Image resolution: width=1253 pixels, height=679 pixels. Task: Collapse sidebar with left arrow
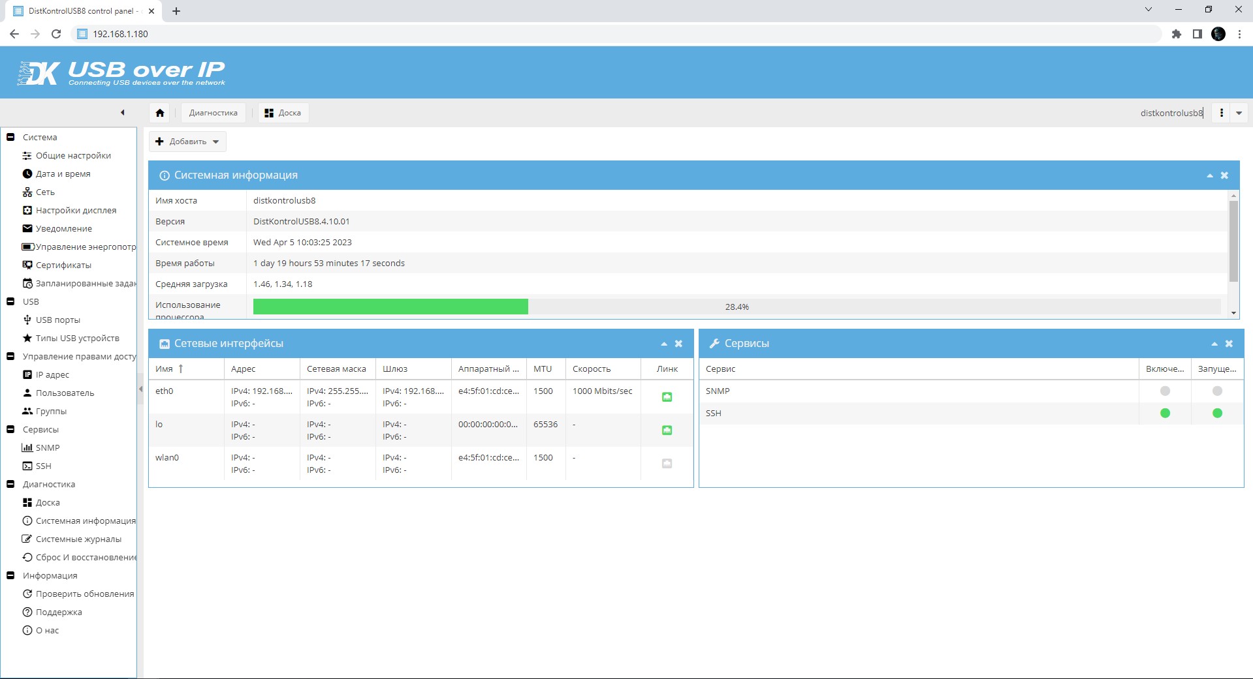[x=123, y=113]
